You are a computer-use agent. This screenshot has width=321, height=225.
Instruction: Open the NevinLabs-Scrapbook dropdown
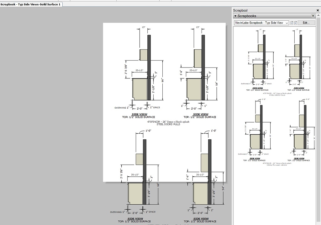click(x=286, y=23)
